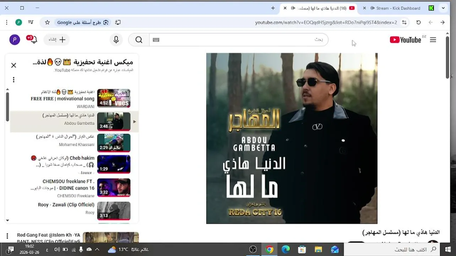Open the YouTube account avatar menu
Viewport: 456px width, 256px height.
[x=15, y=39]
